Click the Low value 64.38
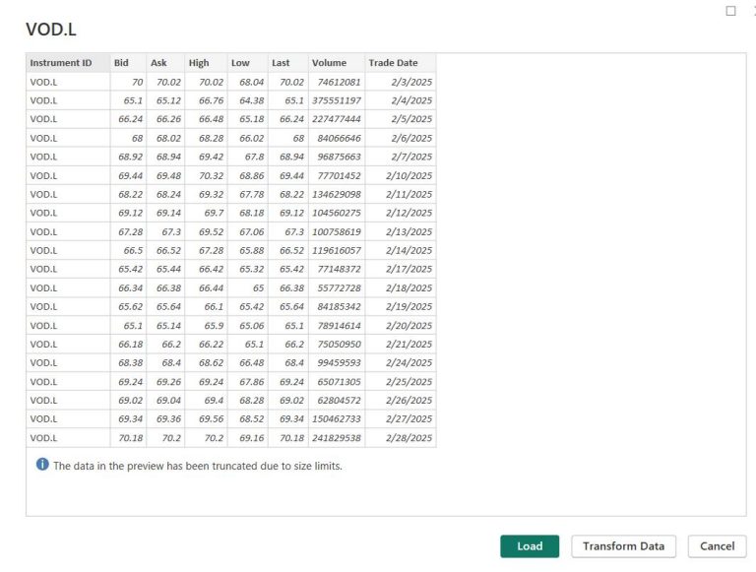This screenshot has width=756, height=572. click(247, 100)
